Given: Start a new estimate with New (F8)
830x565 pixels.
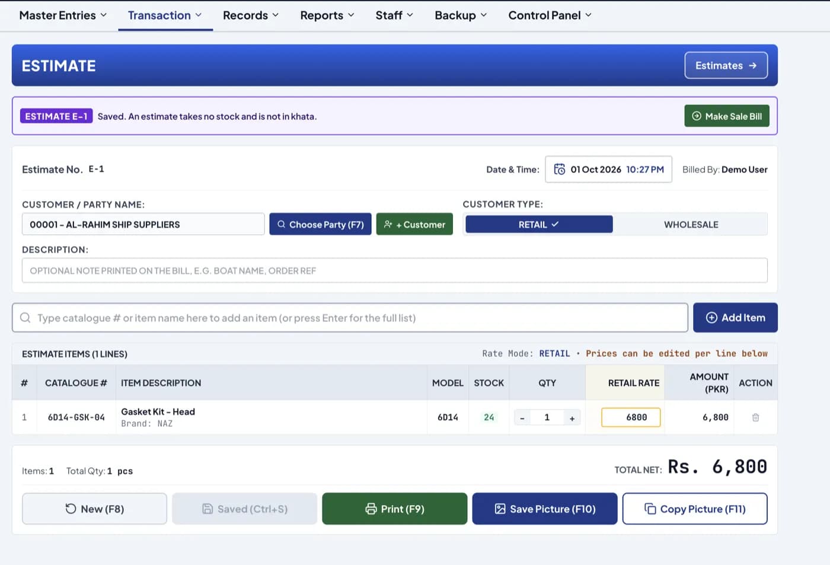Looking at the screenshot, I should tap(94, 509).
